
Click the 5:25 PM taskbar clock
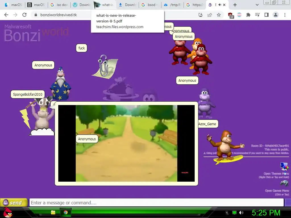(266, 213)
